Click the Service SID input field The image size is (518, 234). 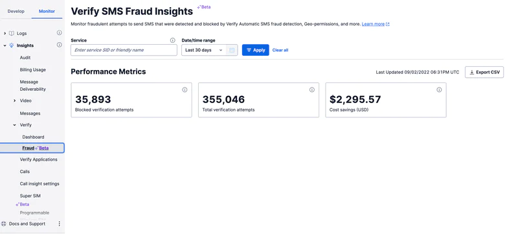tap(124, 51)
